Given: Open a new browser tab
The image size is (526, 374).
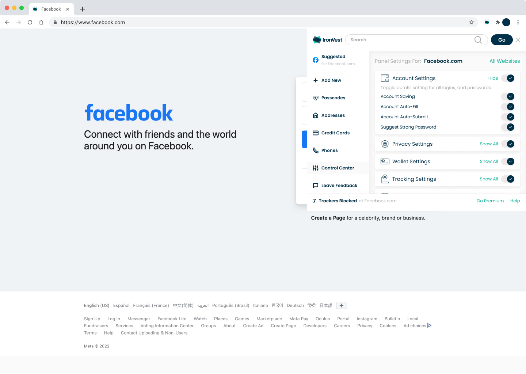Looking at the screenshot, I should pyautogui.click(x=83, y=9).
